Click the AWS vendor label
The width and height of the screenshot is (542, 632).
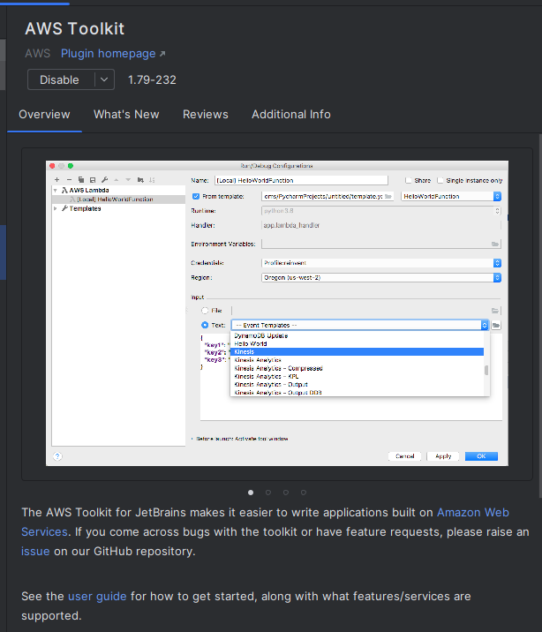[x=37, y=54]
